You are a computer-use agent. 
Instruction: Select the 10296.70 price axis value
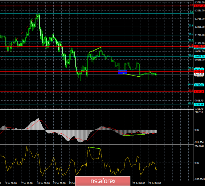pos(200,60)
